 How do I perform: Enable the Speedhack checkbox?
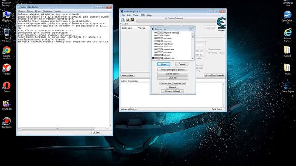pos(207,53)
